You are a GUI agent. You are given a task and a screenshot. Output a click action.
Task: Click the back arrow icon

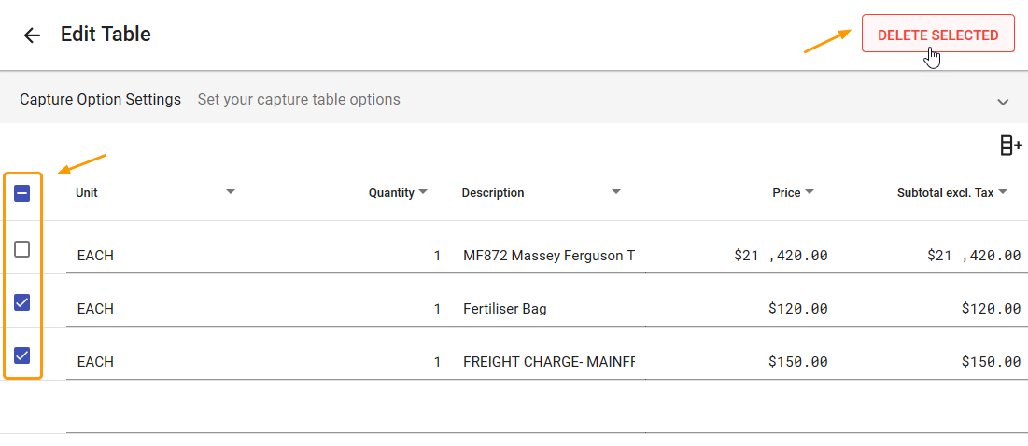(33, 35)
